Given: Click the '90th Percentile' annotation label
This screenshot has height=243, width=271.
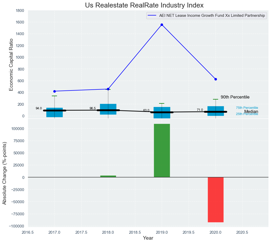Looking at the screenshot, I should 235,97.
